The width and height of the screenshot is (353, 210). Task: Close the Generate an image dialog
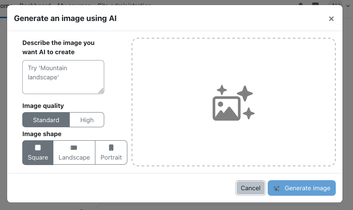point(331,18)
